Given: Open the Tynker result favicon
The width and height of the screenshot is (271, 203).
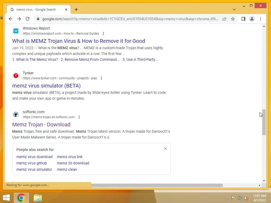Looking at the screenshot, I should pyautogui.click(x=16, y=76).
